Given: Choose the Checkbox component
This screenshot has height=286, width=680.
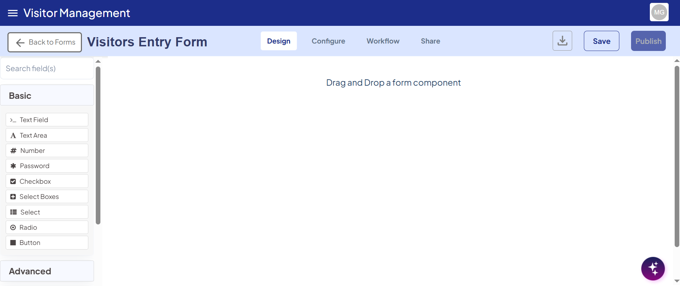Looking at the screenshot, I should click(47, 182).
